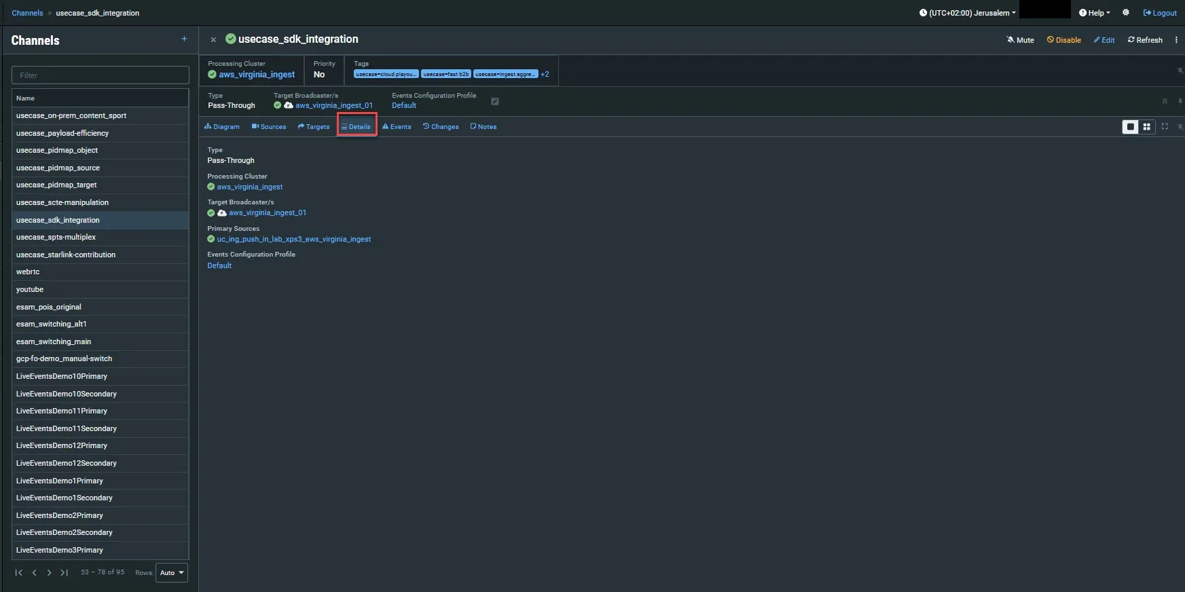The height and width of the screenshot is (592, 1185).
Task: Close the channel panel with the X icon
Action: 213,40
